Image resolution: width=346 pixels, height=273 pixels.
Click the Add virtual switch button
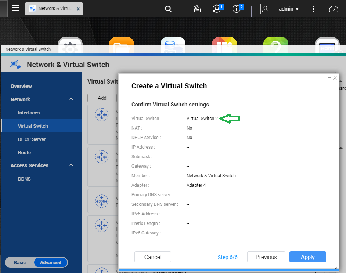tap(102, 98)
